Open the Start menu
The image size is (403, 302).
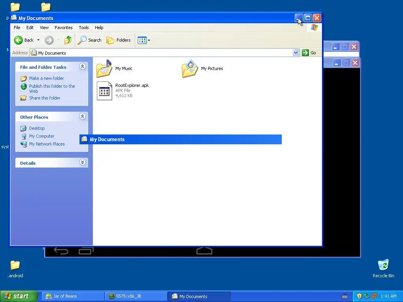pyautogui.click(x=19, y=296)
